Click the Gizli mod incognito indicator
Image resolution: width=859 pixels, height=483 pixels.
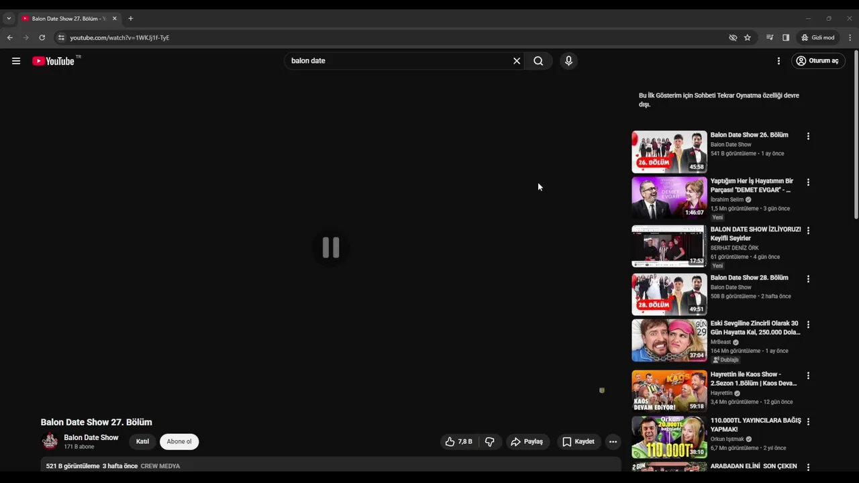click(817, 38)
